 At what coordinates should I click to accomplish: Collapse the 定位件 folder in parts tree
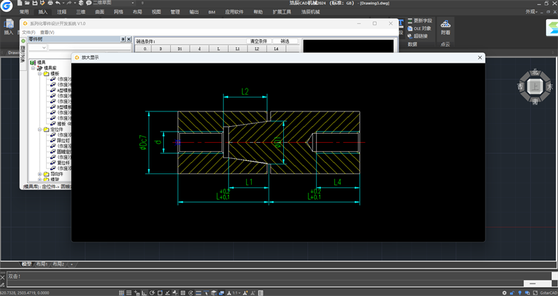click(40, 130)
